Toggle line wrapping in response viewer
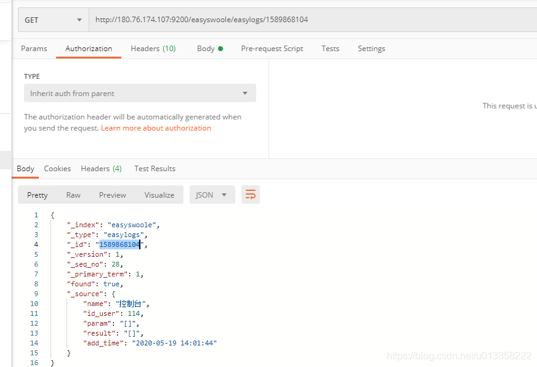This screenshot has width=537, height=367. pos(250,194)
